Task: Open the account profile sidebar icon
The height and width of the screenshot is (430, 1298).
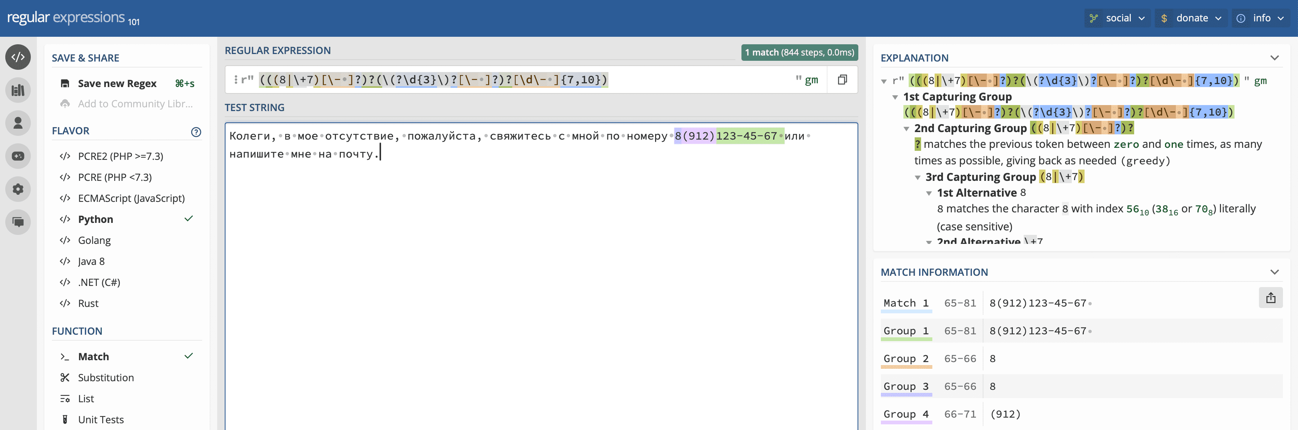Action: pyautogui.click(x=18, y=123)
